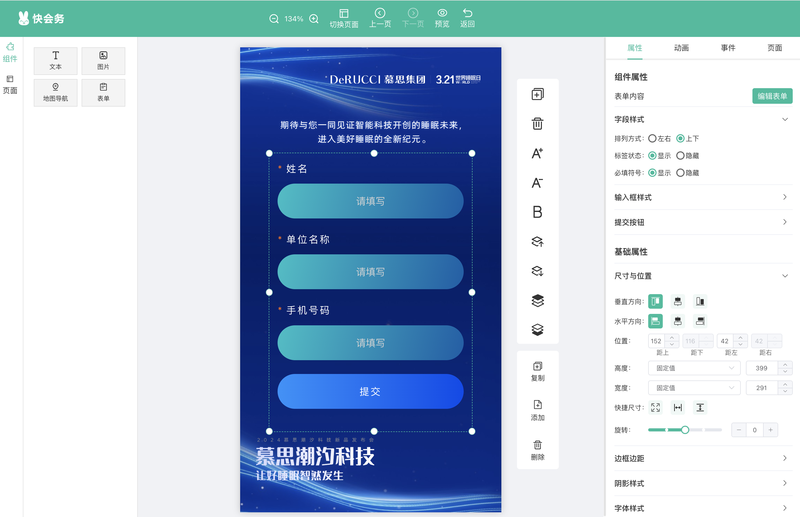Click 删除 delete page button
800x517 pixels.
tap(537, 450)
